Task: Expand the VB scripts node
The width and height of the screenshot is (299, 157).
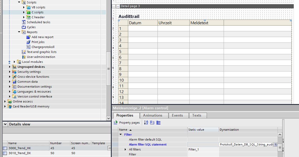Action: [24, 7]
